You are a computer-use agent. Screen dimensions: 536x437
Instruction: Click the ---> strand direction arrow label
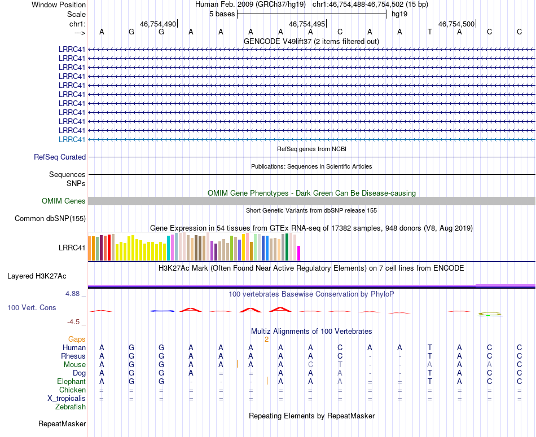80,33
